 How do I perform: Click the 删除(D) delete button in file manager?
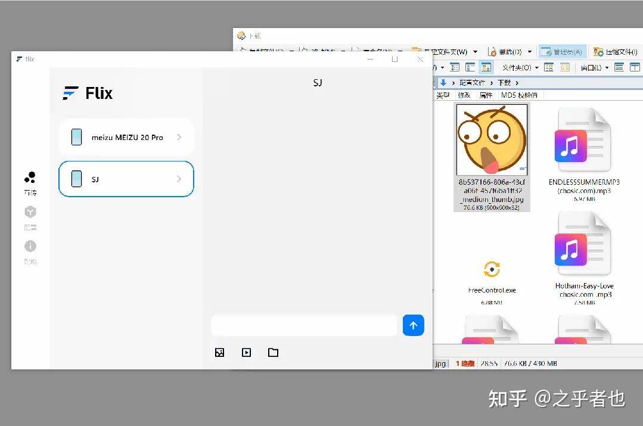[x=505, y=52]
